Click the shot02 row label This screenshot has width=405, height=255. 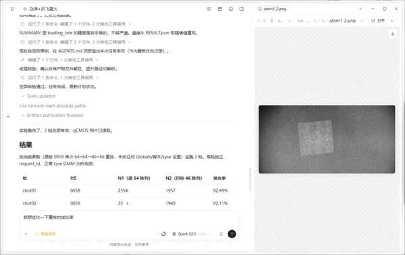tap(29, 203)
